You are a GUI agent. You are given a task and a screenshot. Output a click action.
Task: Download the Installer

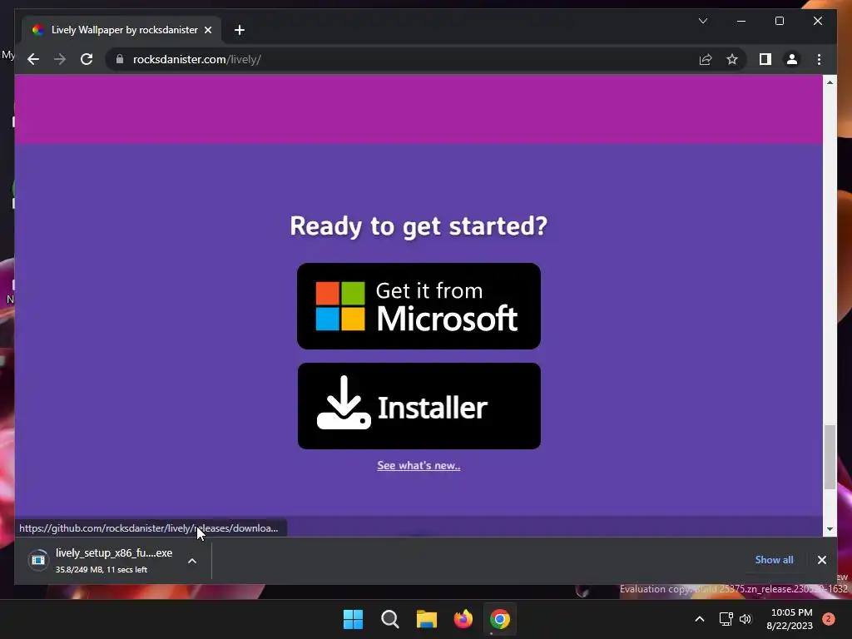(x=419, y=406)
